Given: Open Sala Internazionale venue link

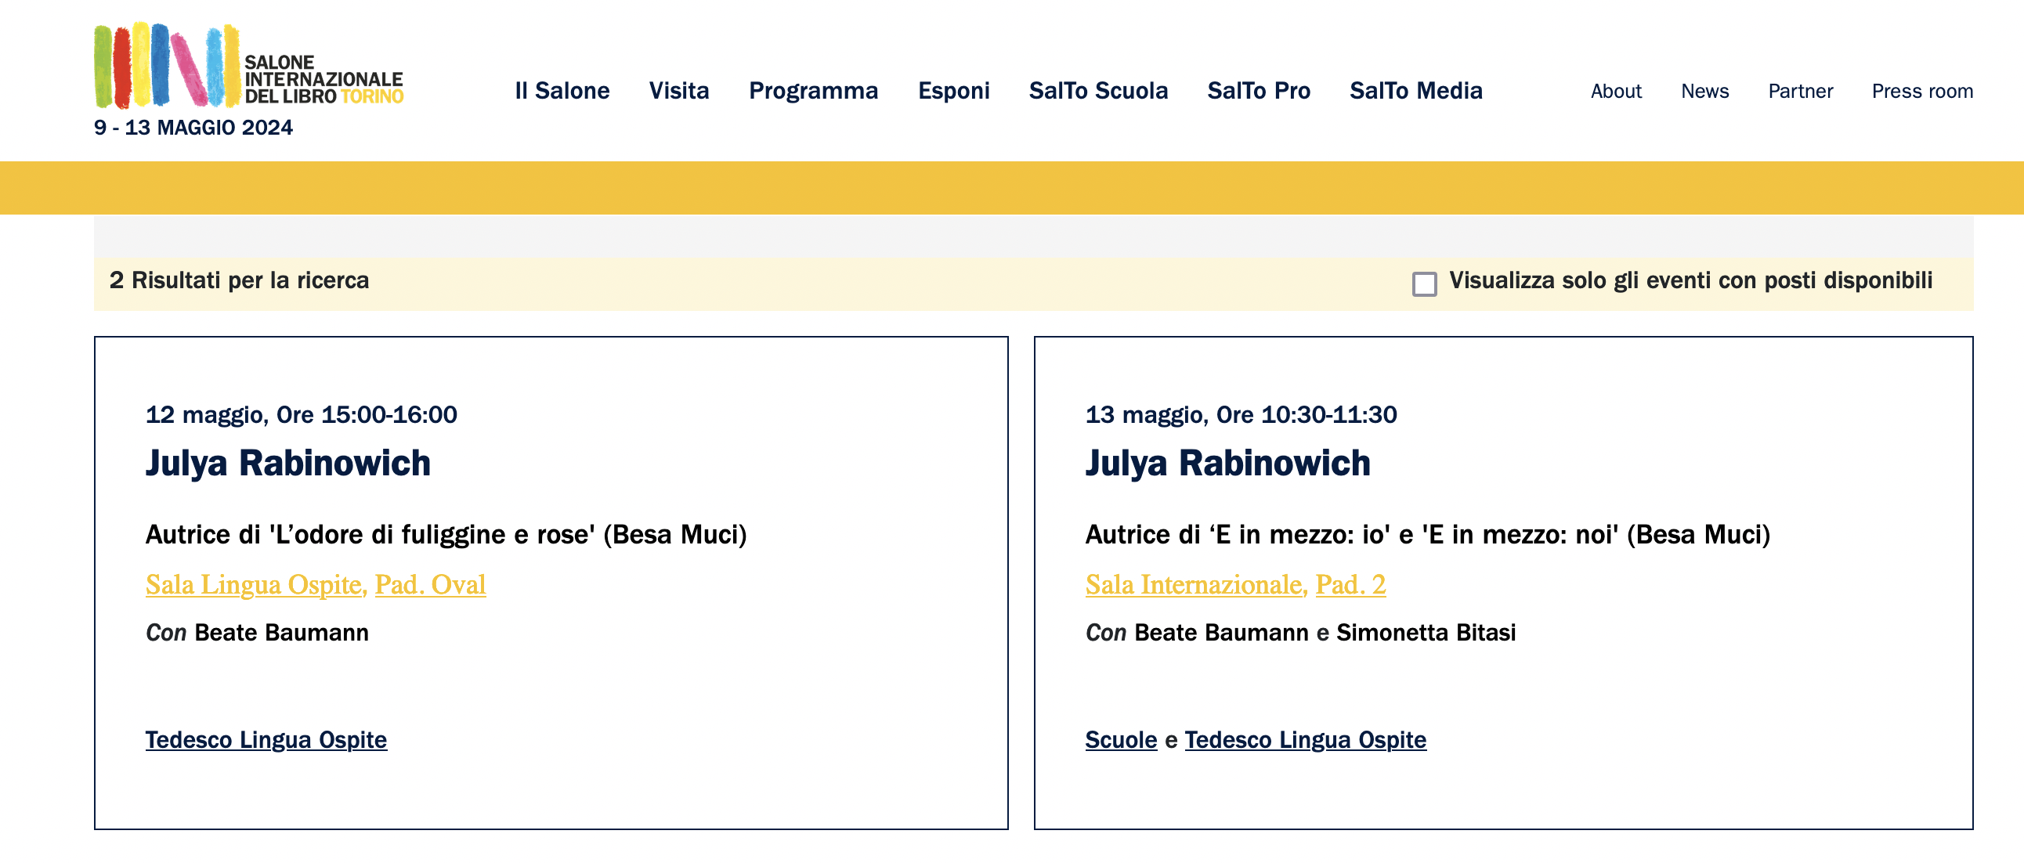Looking at the screenshot, I should point(1194,585).
